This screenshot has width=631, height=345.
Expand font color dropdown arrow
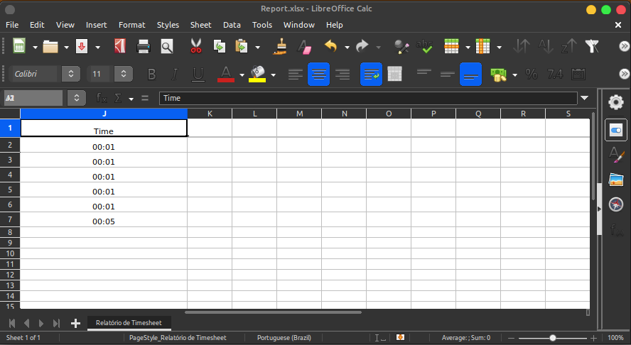[x=242, y=75]
